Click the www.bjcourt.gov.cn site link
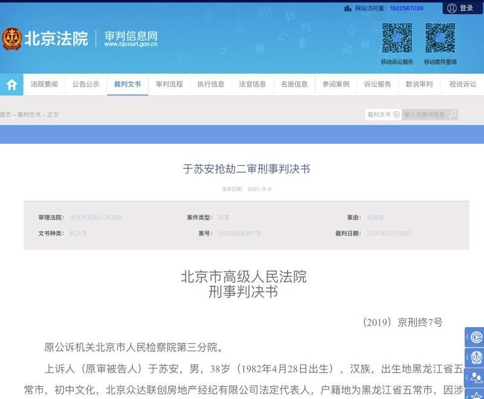Screen dimensions: 484x399 pos(131,44)
